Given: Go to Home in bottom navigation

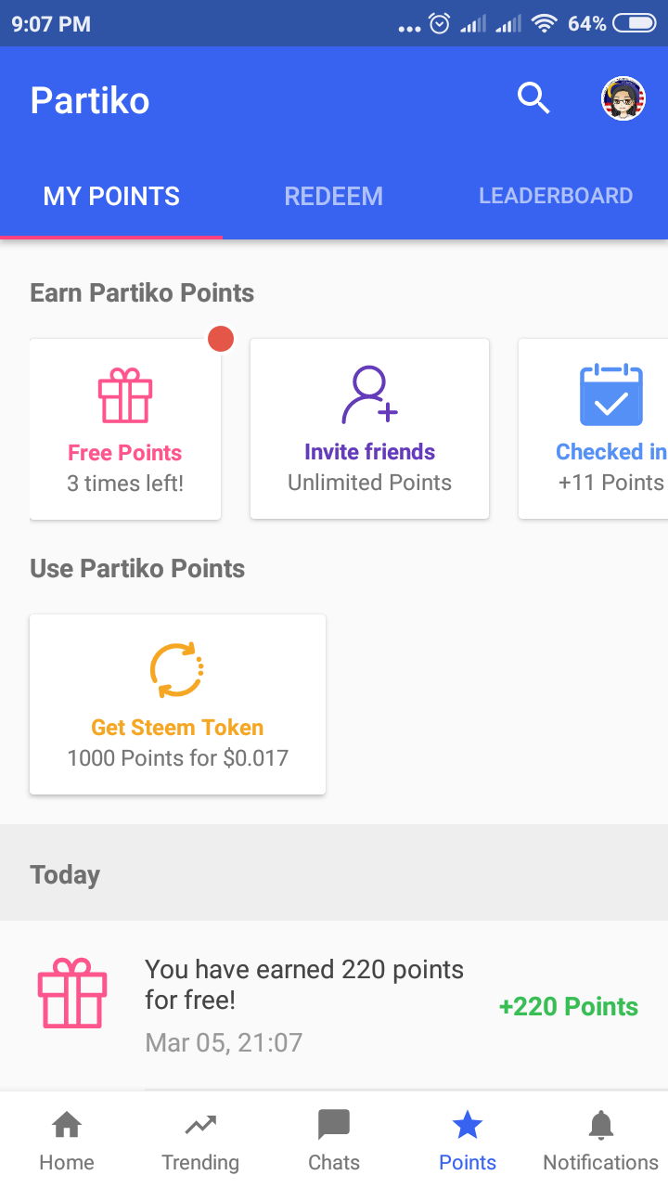Looking at the screenshot, I should 67,1142.
